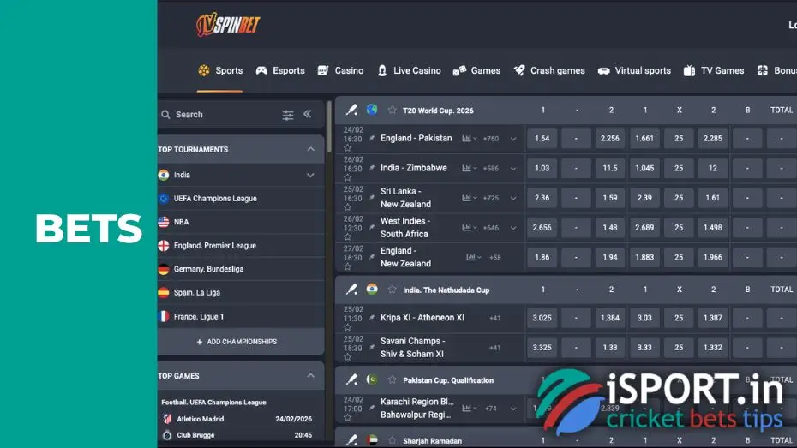Click Pakistan flag icon of Pakistan Cup
The width and height of the screenshot is (797, 448).
[x=372, y=379]
